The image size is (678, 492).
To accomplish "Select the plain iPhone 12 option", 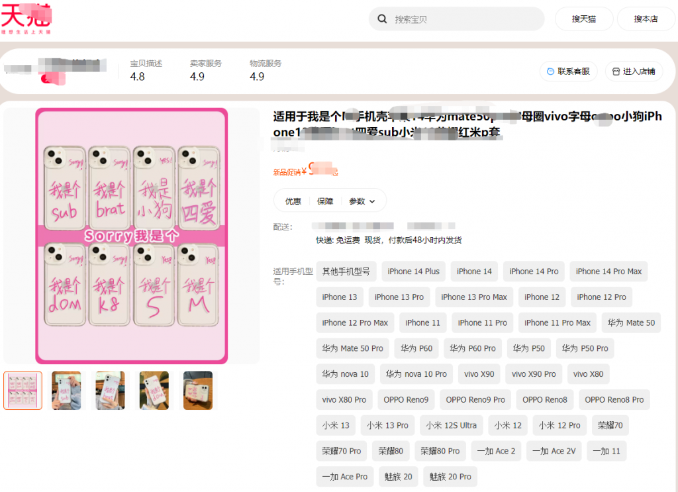I will pos(542,297).
